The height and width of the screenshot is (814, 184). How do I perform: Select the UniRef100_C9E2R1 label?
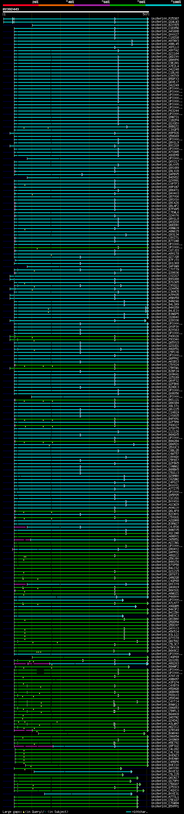pyautogui.click(x=165, y=63)
